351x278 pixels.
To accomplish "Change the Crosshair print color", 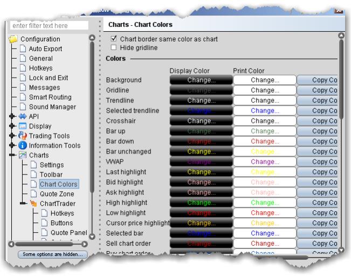I will point(265,121).
